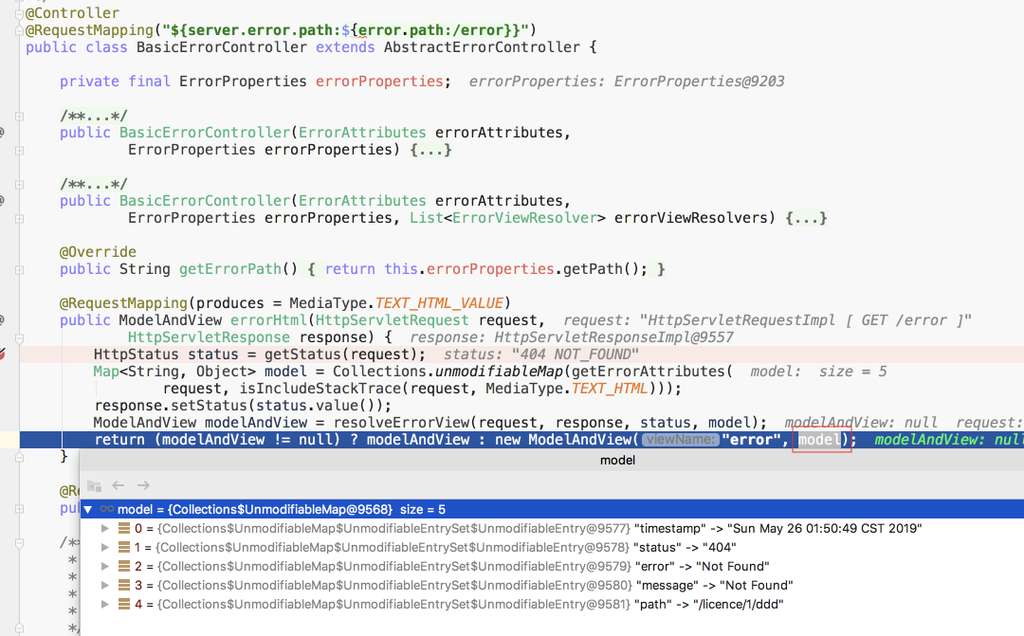Click gutter fold marker beside @RequestMapping class annotation
The image size is (1024, 636).
[20, 30]
